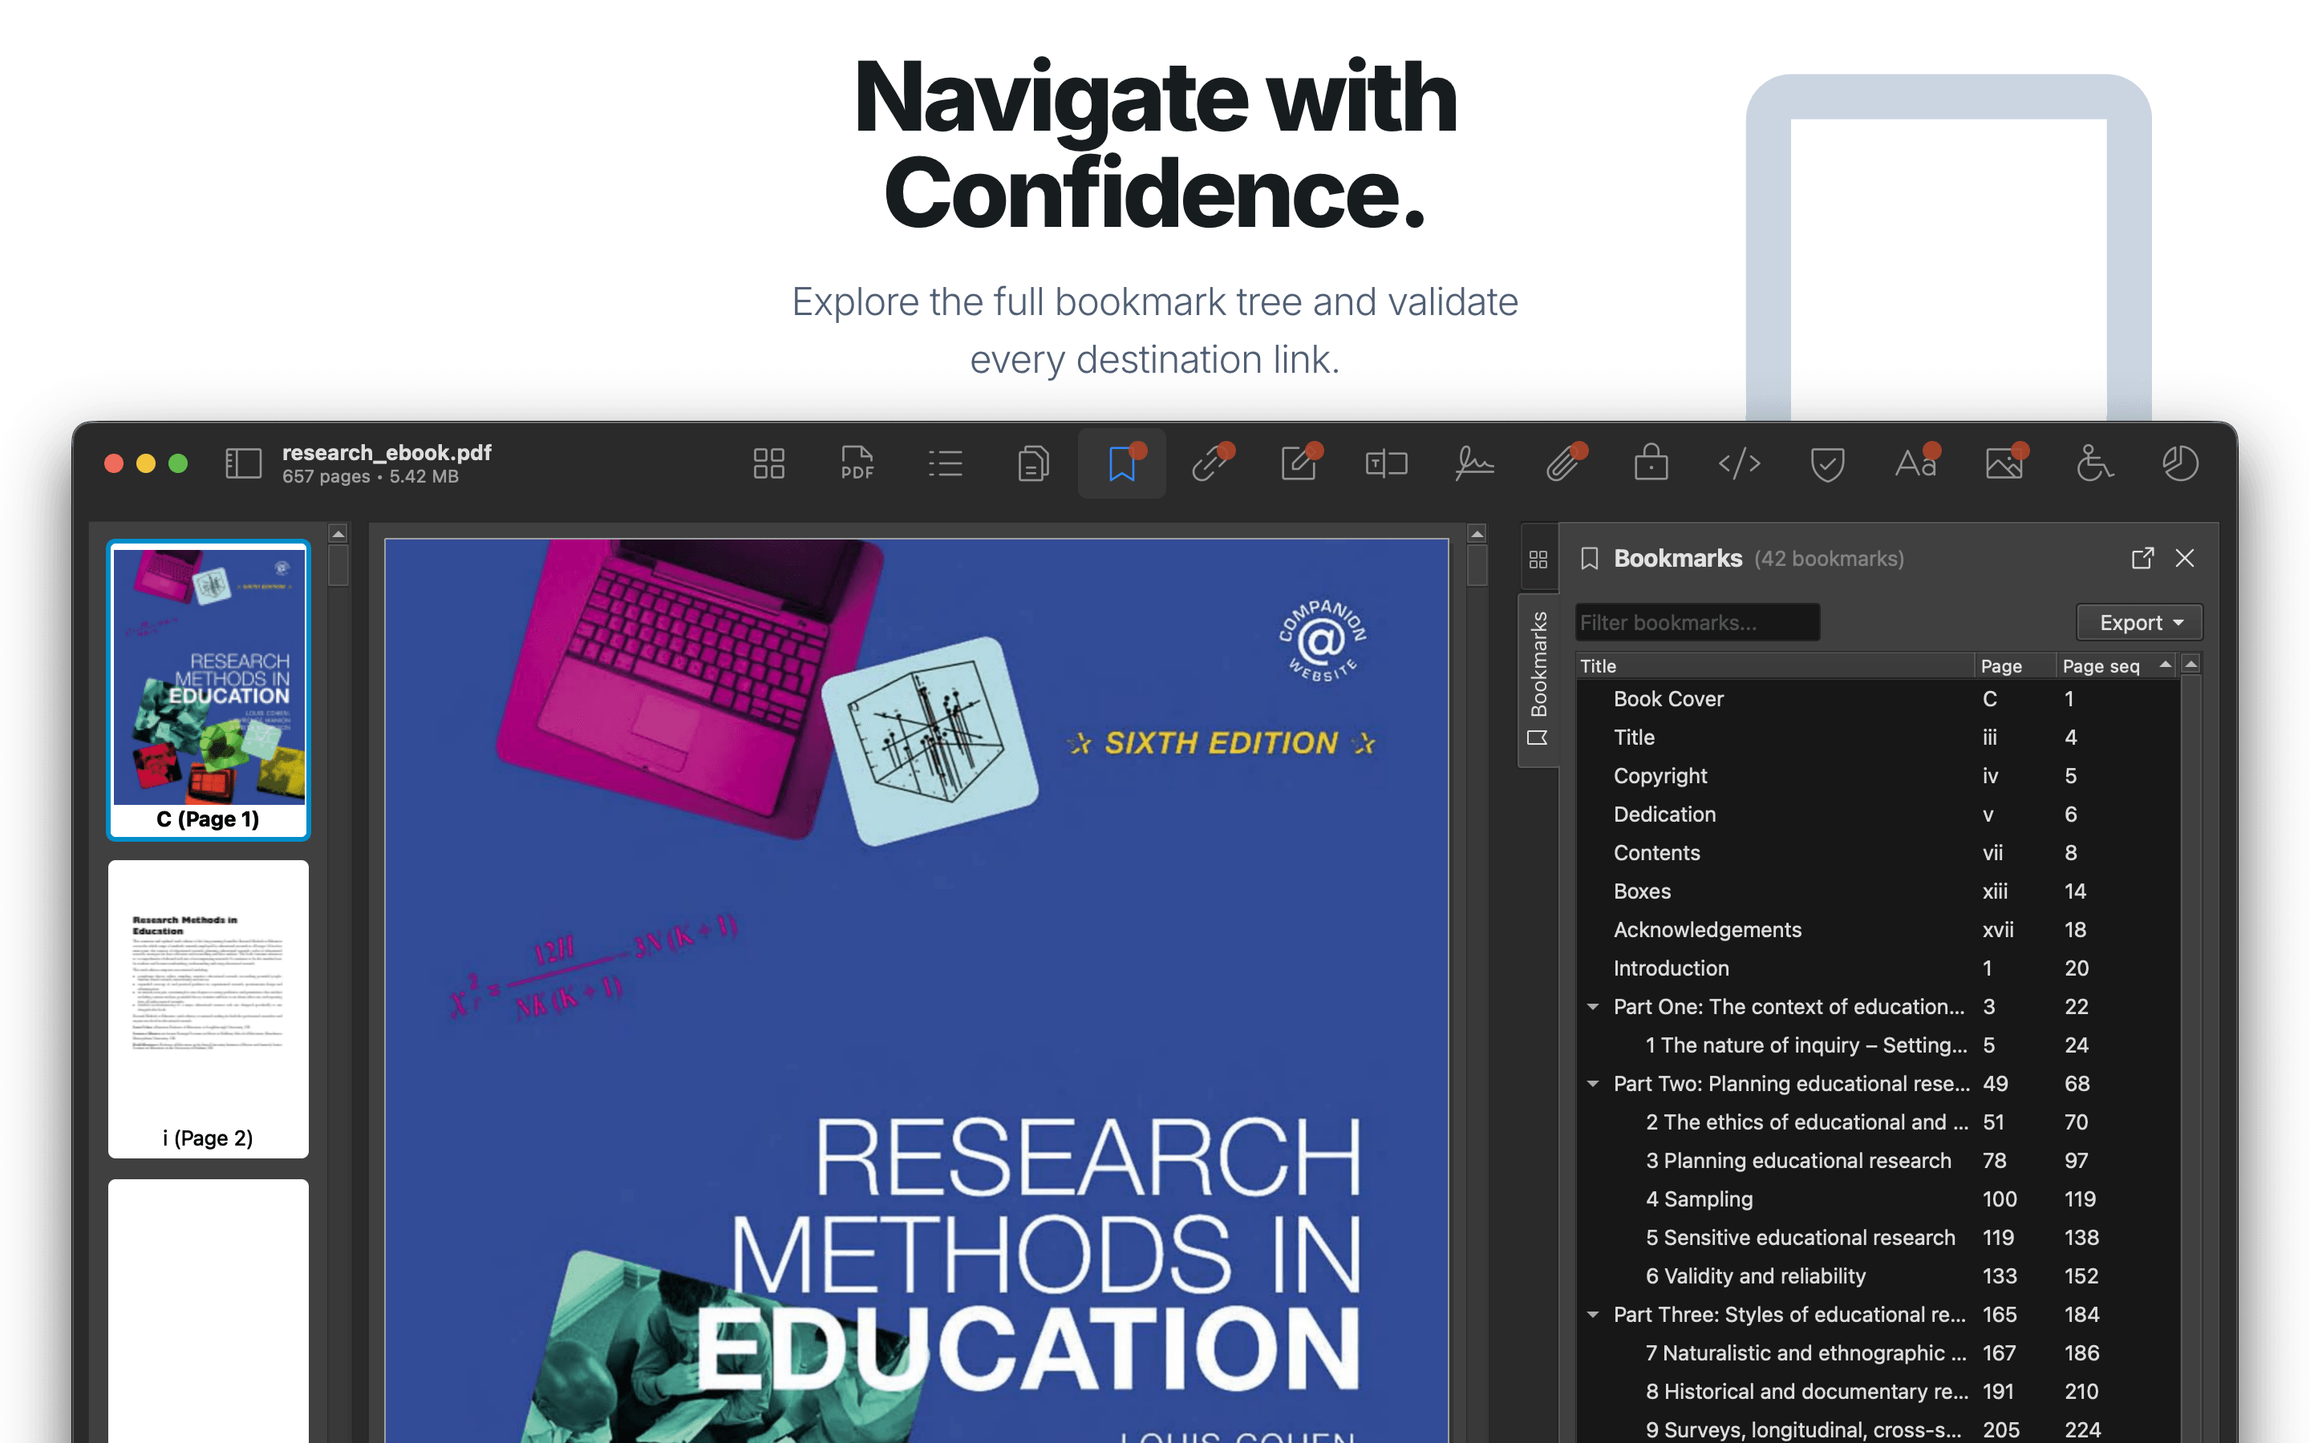Select the Acknowledgements bookmark

(1877, 930)
